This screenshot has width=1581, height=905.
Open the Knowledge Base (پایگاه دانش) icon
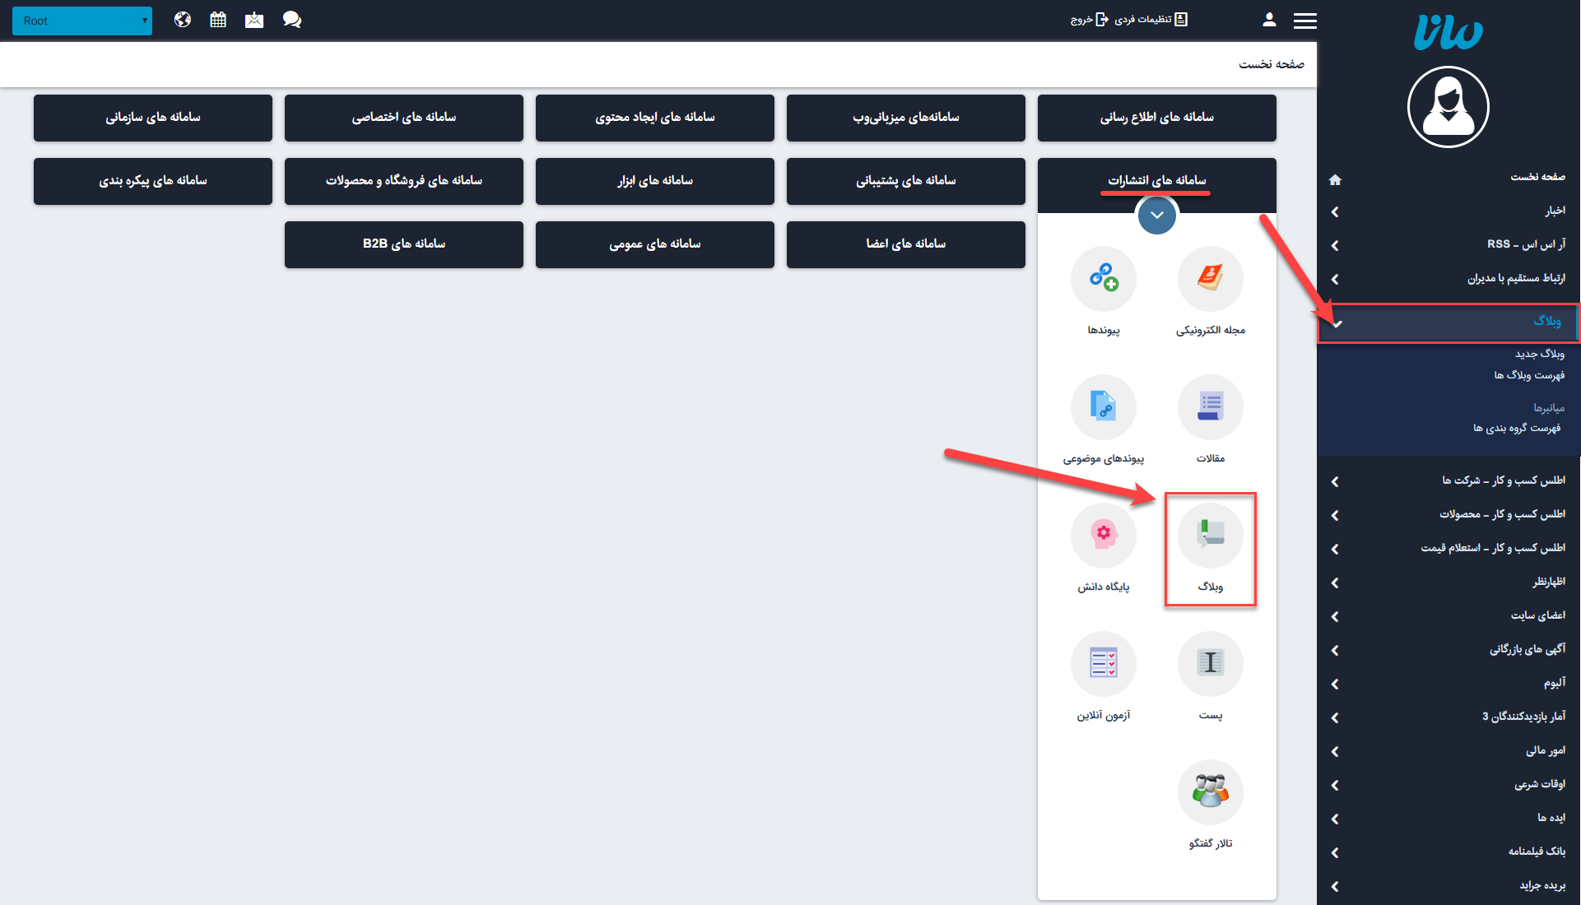[x=1103, y=536]
